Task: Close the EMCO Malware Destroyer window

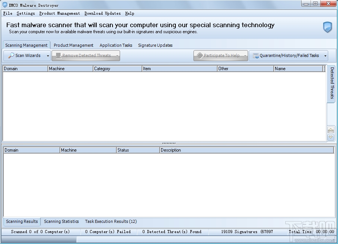Action: [329, 4]
